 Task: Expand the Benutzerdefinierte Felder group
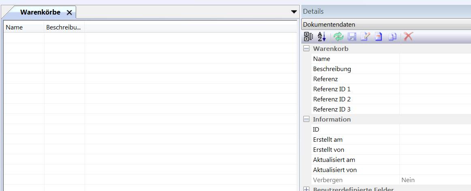tap(306, 189)
